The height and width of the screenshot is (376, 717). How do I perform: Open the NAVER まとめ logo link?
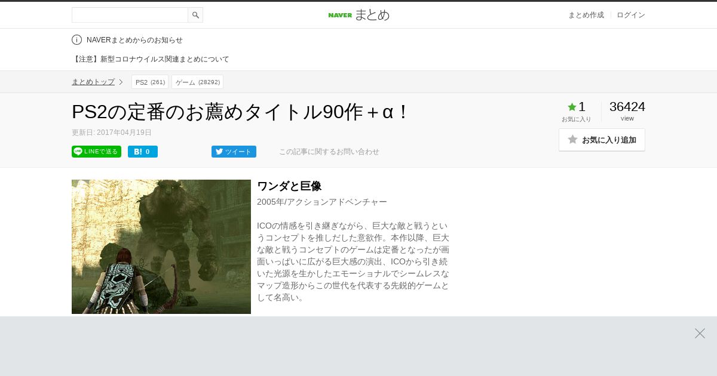click(358, 15)
